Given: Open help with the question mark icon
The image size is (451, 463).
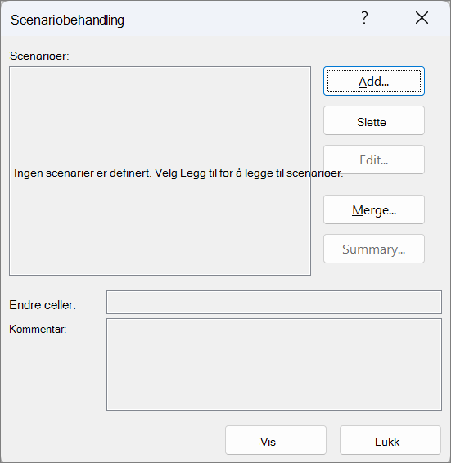Looking at the screenshot, I should pyautogui.click(x=364, y=18).
